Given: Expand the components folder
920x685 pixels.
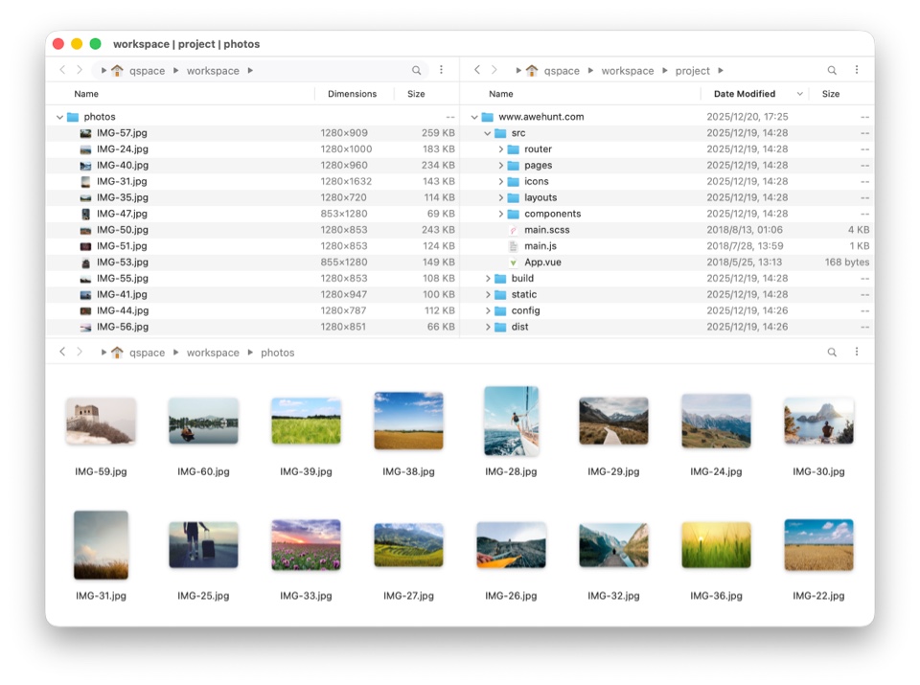Looking at the screenshot, I should coord(500,214).
